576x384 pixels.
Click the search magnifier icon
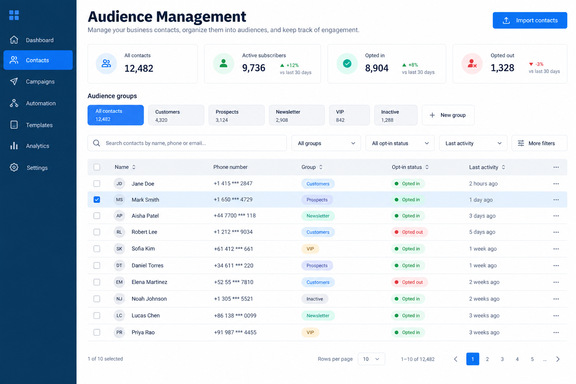click(x=96, y=143)
